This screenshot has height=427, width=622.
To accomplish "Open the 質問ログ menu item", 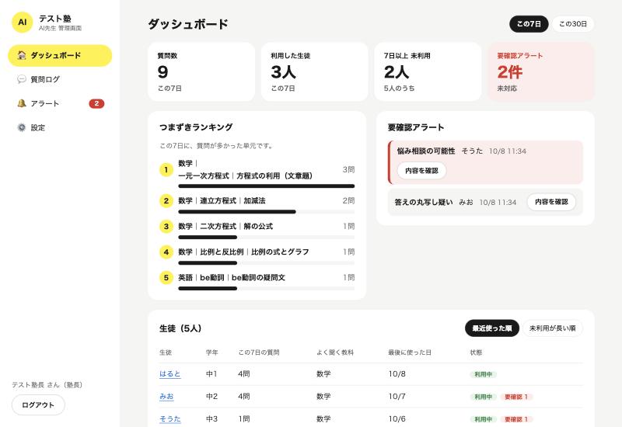I will coord(60,79).
